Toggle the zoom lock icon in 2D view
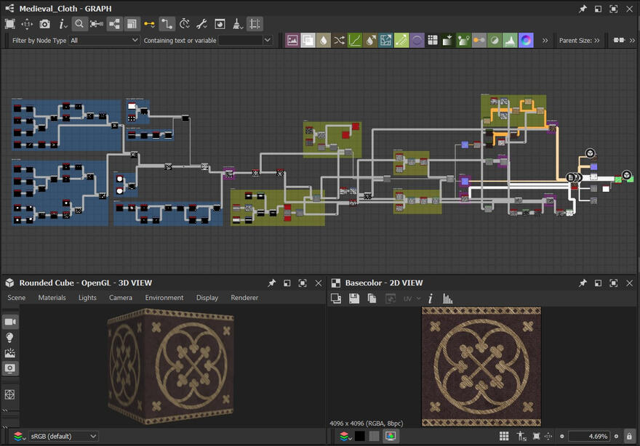 coord(628,436)
